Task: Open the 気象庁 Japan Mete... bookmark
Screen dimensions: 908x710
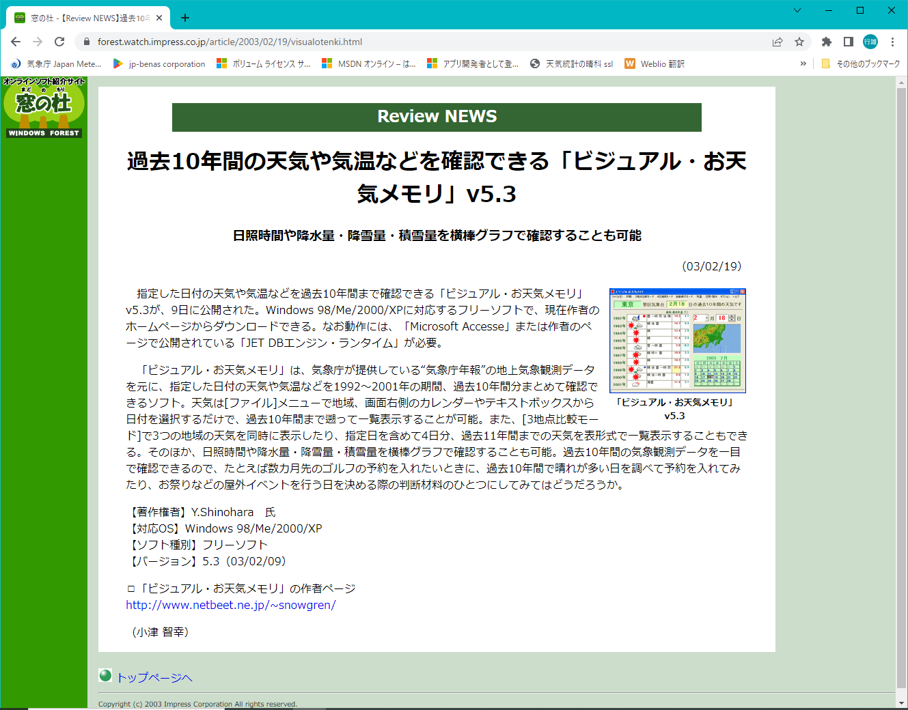Action: (x=56, y=63)
